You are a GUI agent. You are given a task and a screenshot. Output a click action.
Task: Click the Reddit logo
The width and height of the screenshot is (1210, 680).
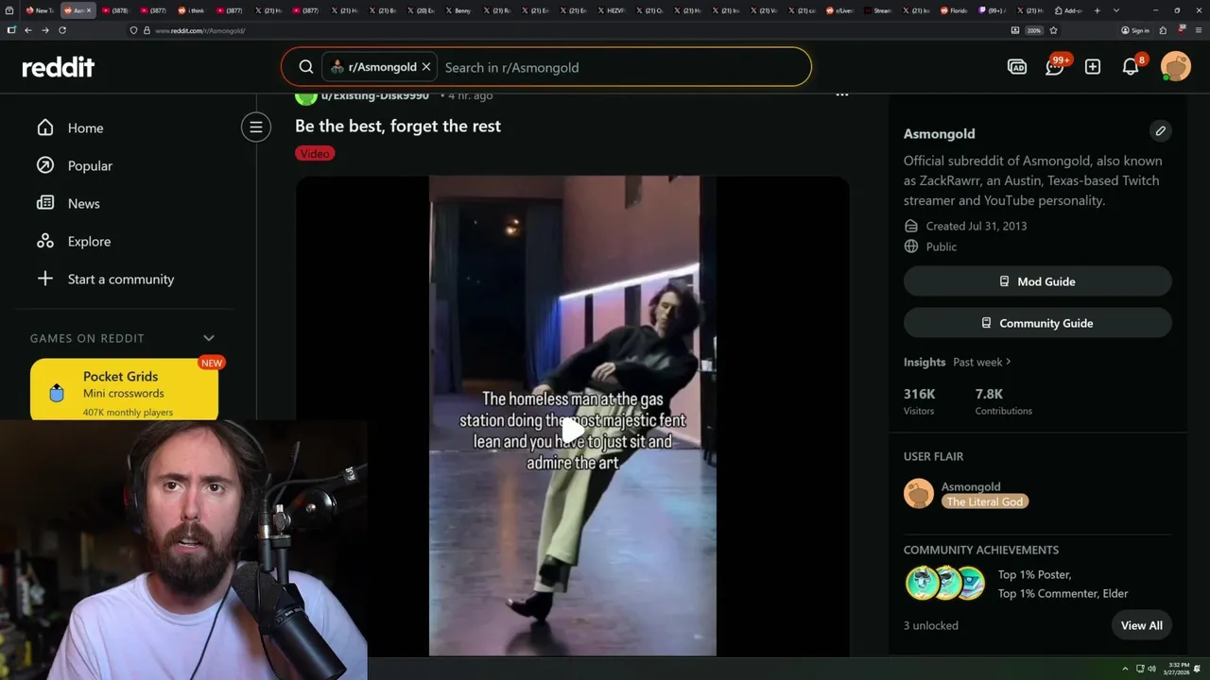click(59, 67)
